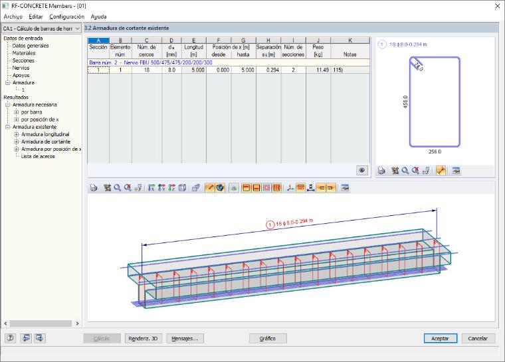Screen dimensions: 505x362
Task: Click the perspective boxes icon in 3D toolbar
Action: 195,187
